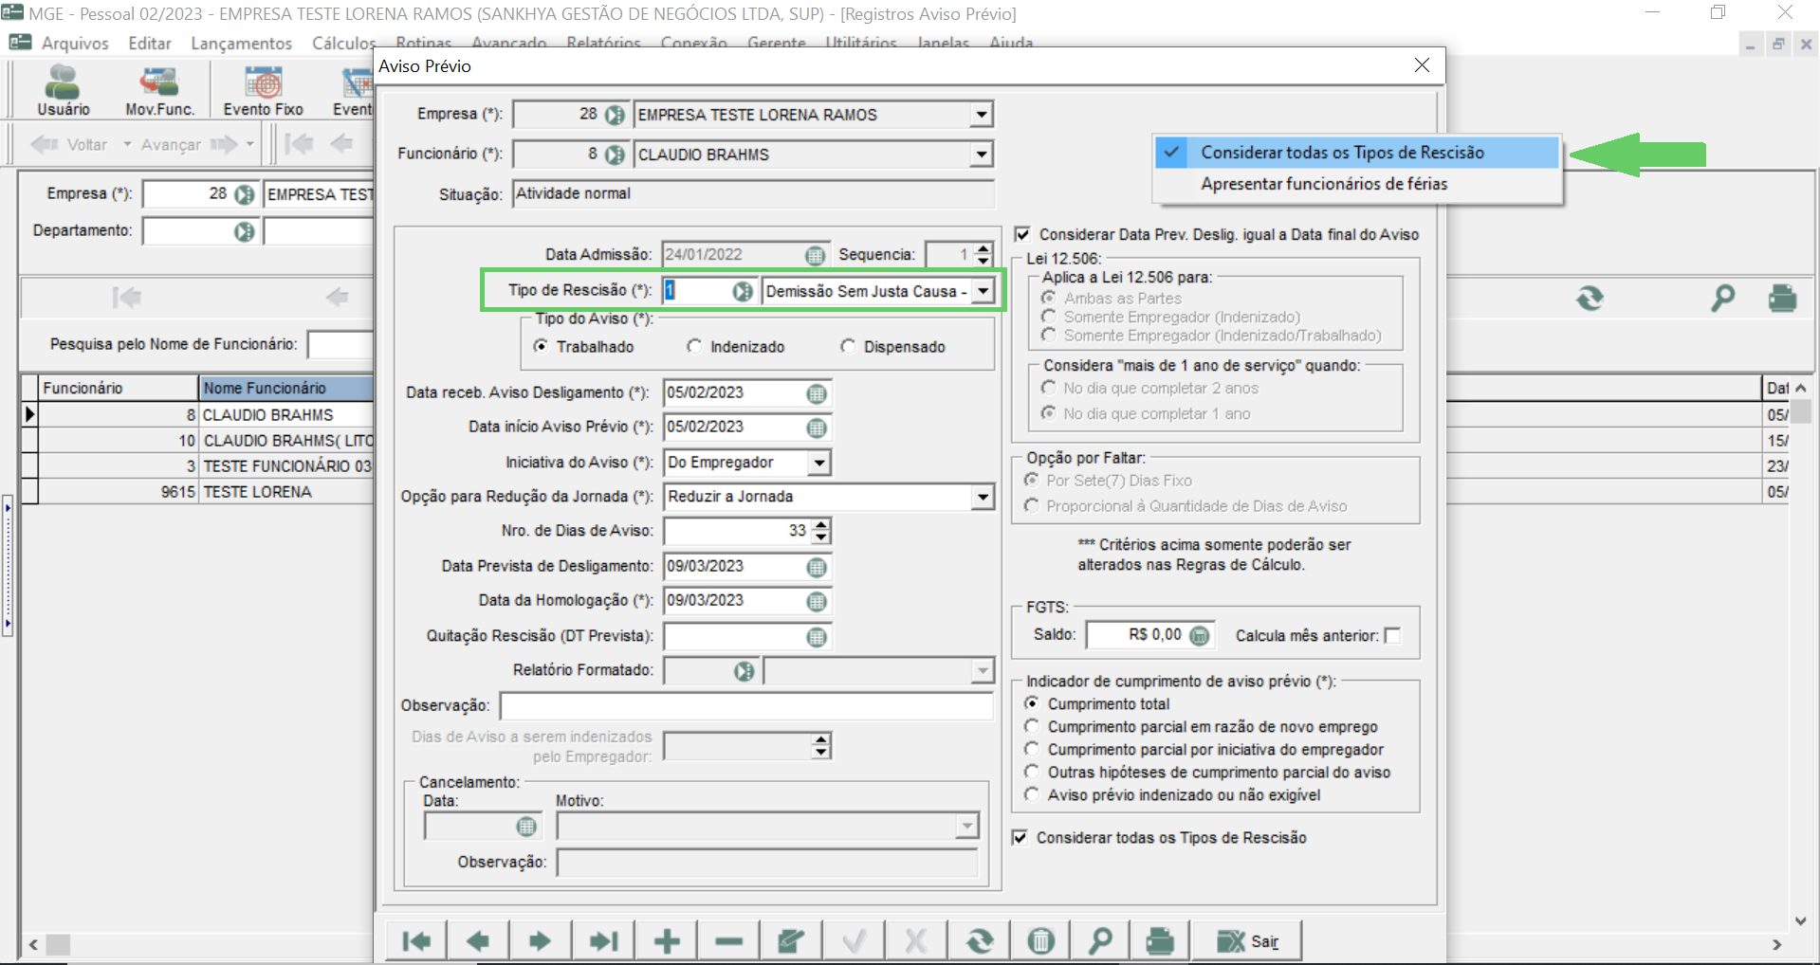Expand Iniciativa do Aviso dropdown
This screenshot has height=965, width=1820.
tap(818, 463)
